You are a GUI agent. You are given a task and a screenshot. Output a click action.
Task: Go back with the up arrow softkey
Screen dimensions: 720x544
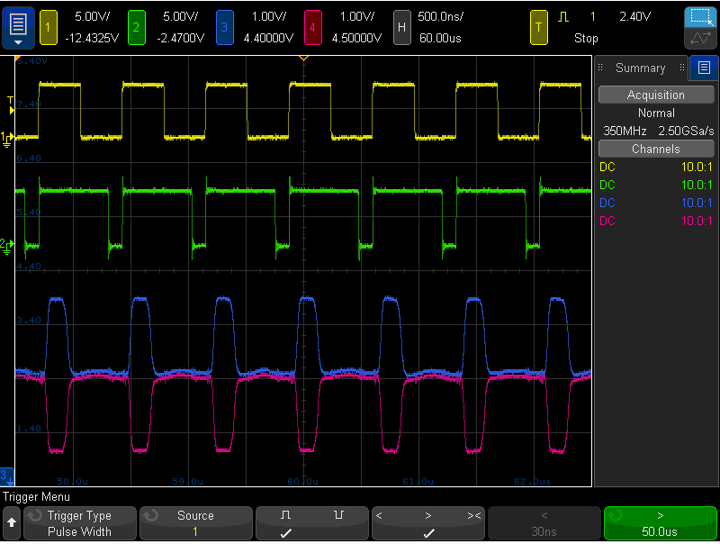(12, 523)
